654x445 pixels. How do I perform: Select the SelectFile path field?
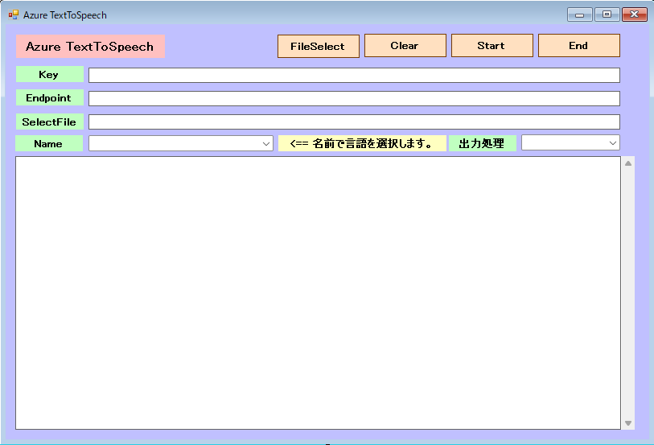(354, 122)
